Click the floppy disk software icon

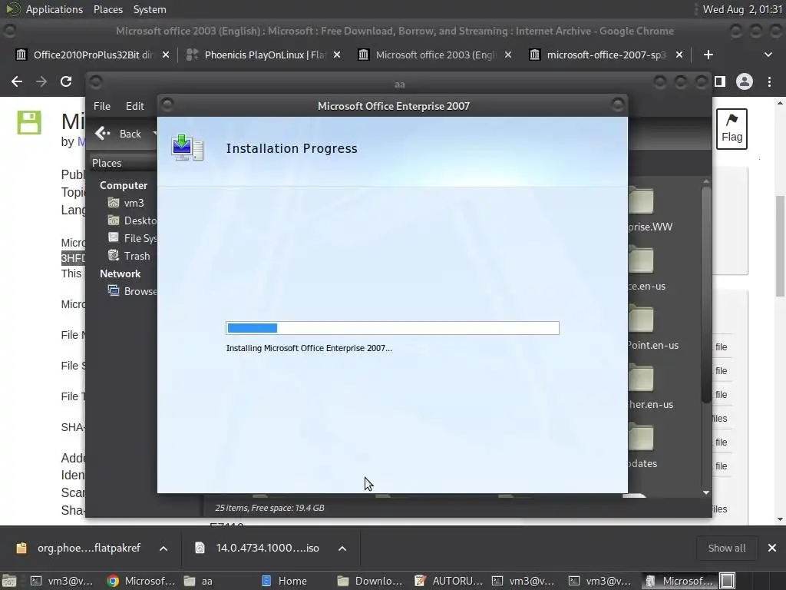pos(29,122)
